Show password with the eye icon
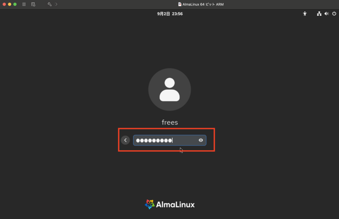Screen dimensions: 339x219 coord(201,140)
